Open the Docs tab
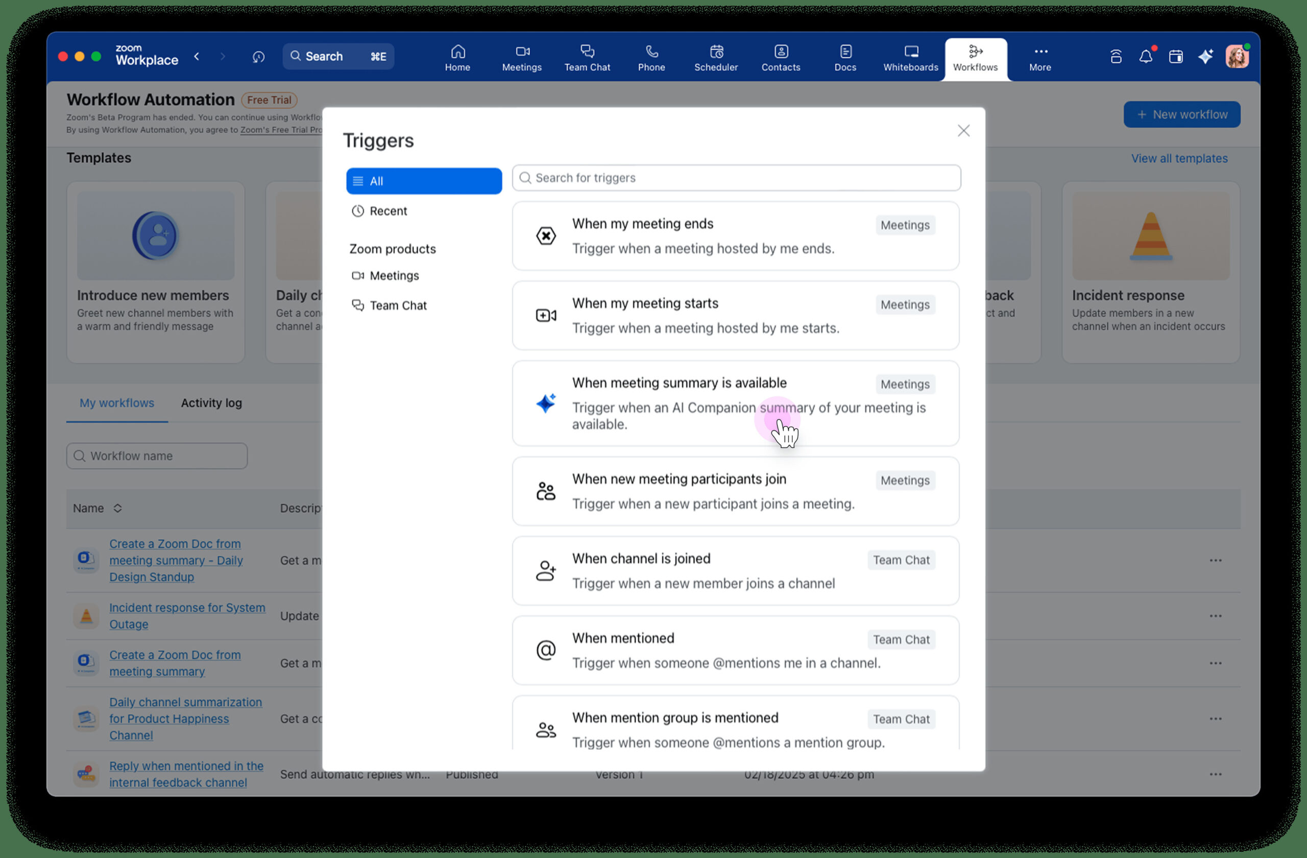Viewport: 1307px width, 858px height. (x=845, y=59)
